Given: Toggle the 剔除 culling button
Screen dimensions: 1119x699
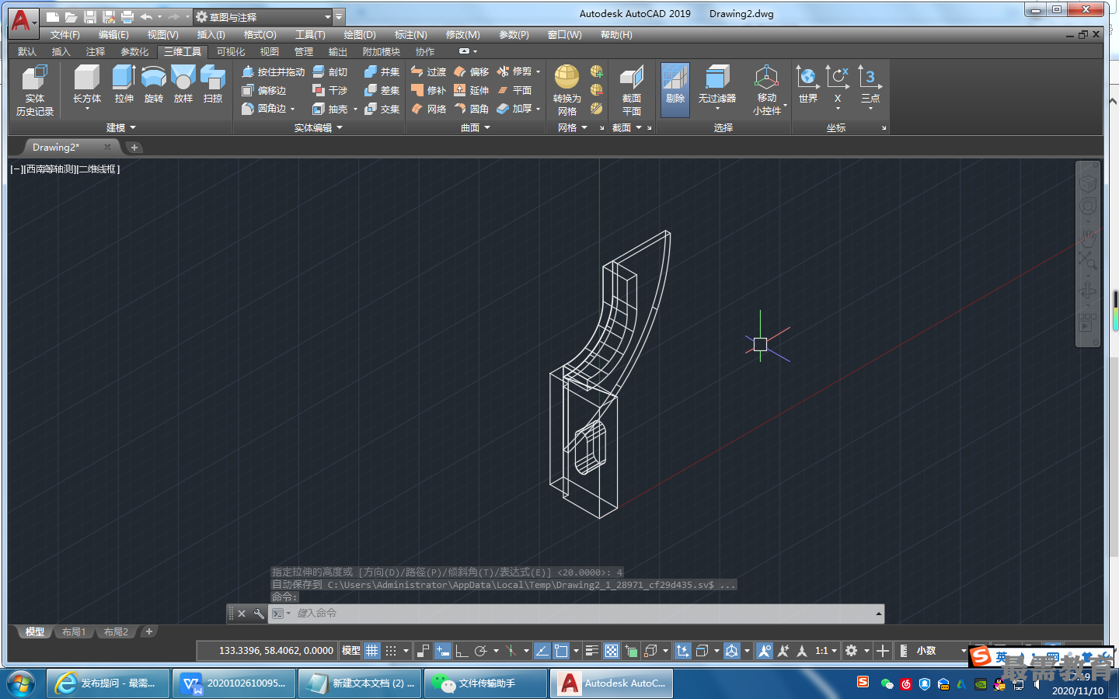Looking at the screenshot, I should pos(675,90).
